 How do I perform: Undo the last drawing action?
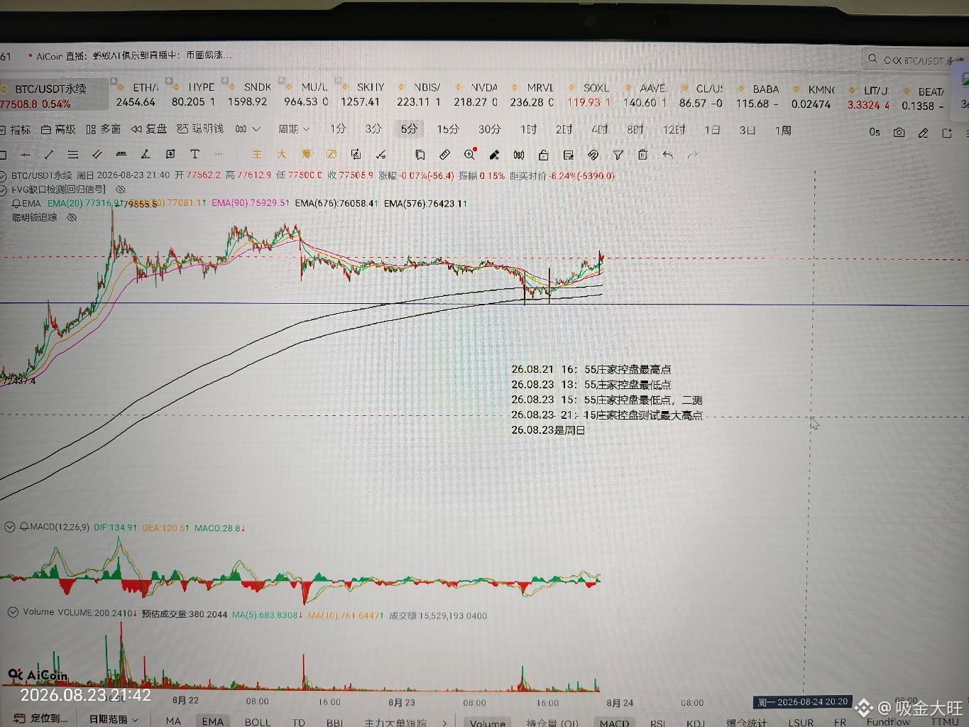(x=667, y=155)
